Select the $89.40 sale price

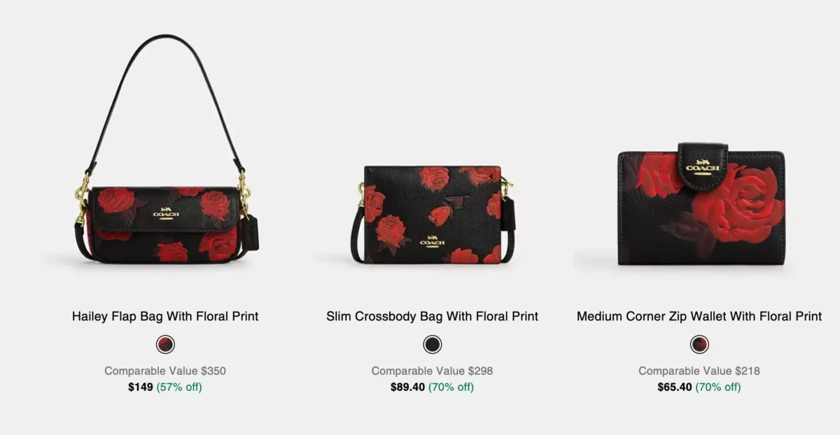click(407, 387)
